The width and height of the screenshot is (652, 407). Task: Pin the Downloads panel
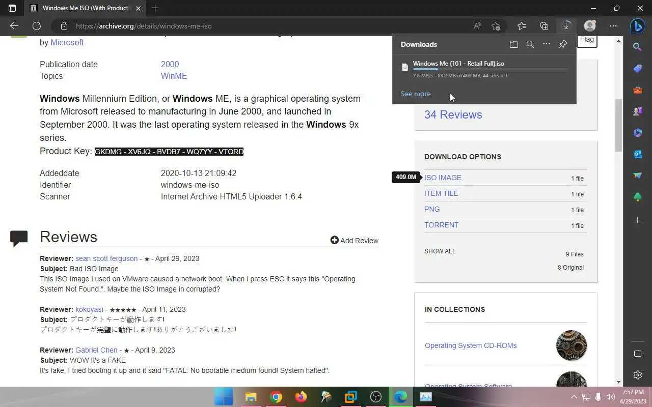click(x=563, y=44)
